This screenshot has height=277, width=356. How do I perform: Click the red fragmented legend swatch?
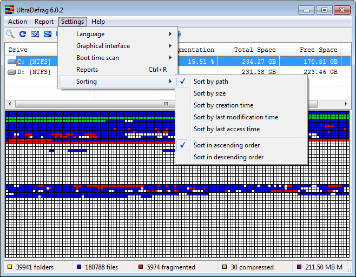pyautogui.click(x=141, y=267)
